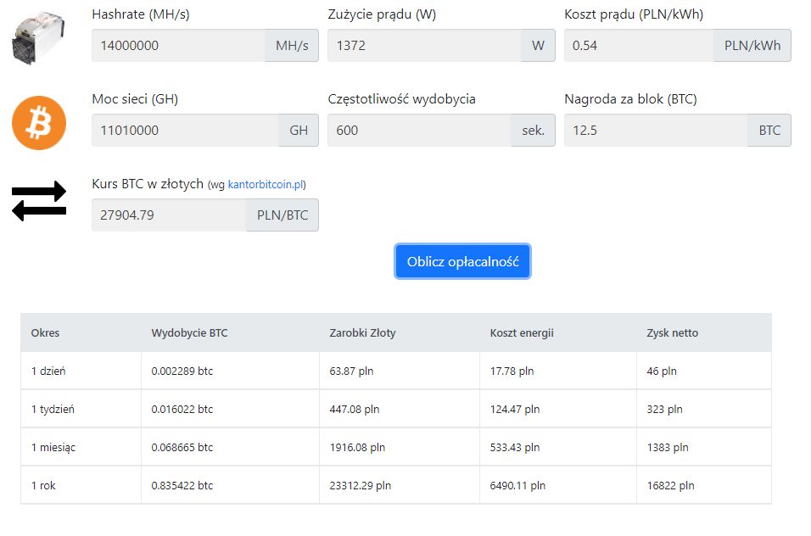Select the block reward field showing 12.5

656,131
